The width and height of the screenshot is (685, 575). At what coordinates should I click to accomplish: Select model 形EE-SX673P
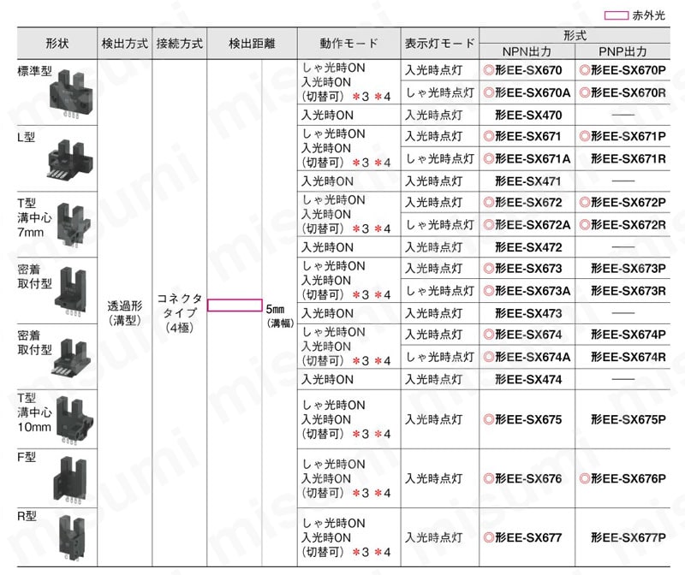[628, 268]
